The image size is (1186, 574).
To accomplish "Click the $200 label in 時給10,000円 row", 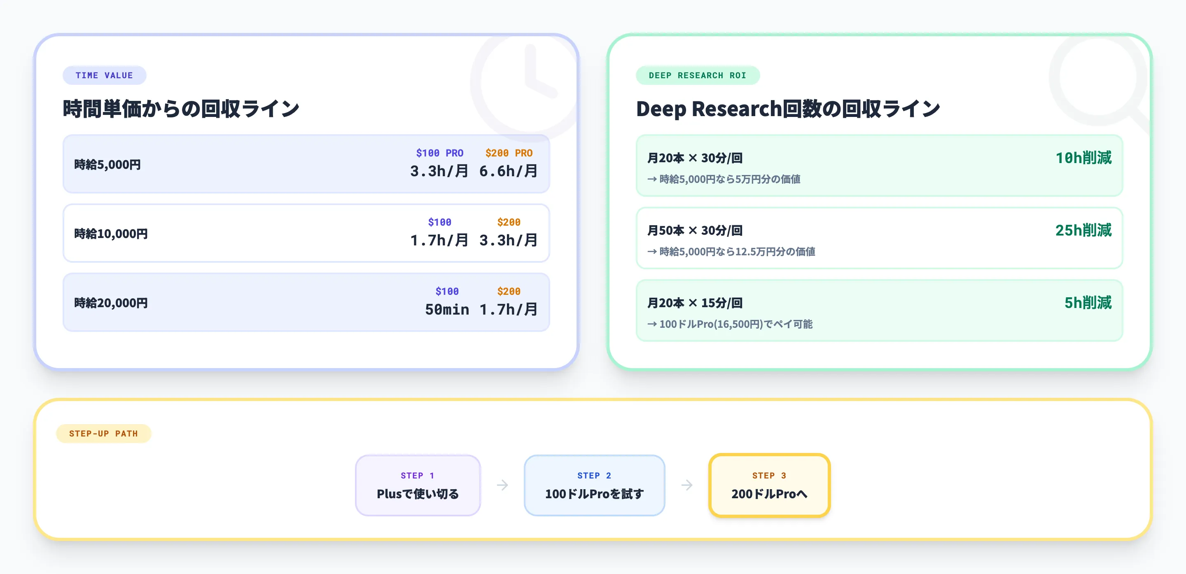I will pyautogui.click(x=509, y=222).
